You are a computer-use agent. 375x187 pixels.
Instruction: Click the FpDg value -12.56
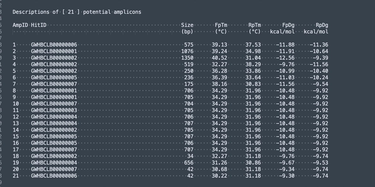point(285,58)
